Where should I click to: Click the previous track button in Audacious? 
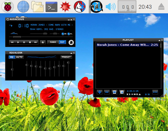pos(12,42)
